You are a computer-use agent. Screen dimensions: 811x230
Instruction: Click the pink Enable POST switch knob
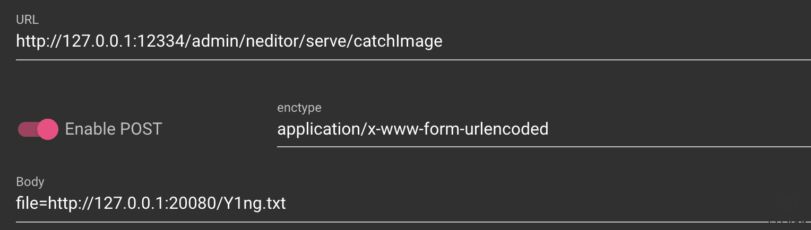(x=47, y=129)
